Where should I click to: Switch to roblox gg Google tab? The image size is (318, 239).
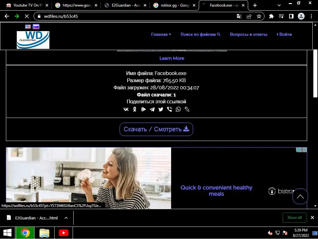pos(175,5)
